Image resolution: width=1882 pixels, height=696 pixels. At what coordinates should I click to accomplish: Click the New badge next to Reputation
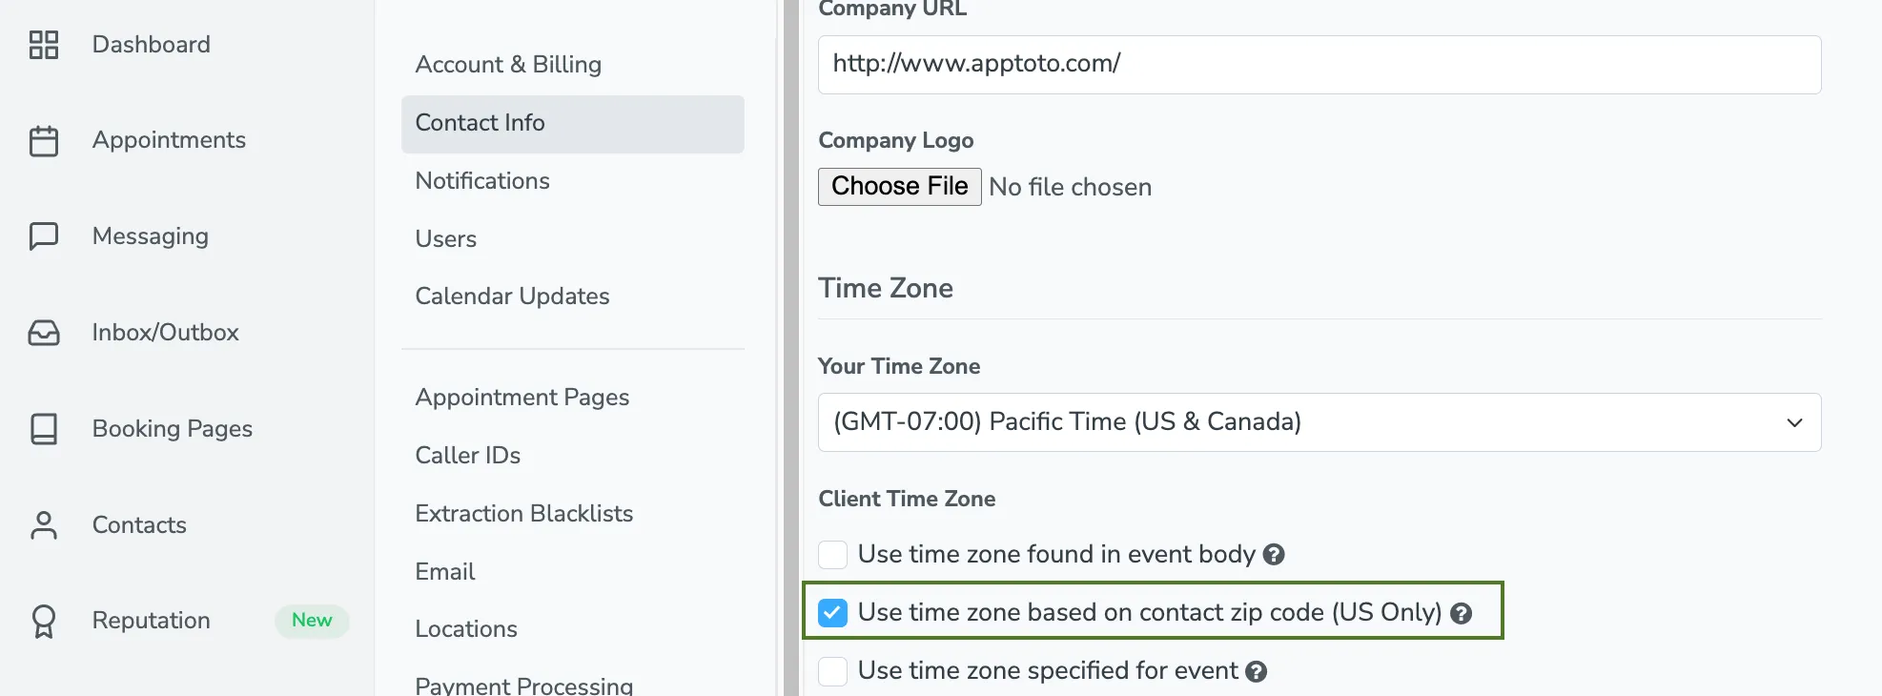tap(312, 621)
